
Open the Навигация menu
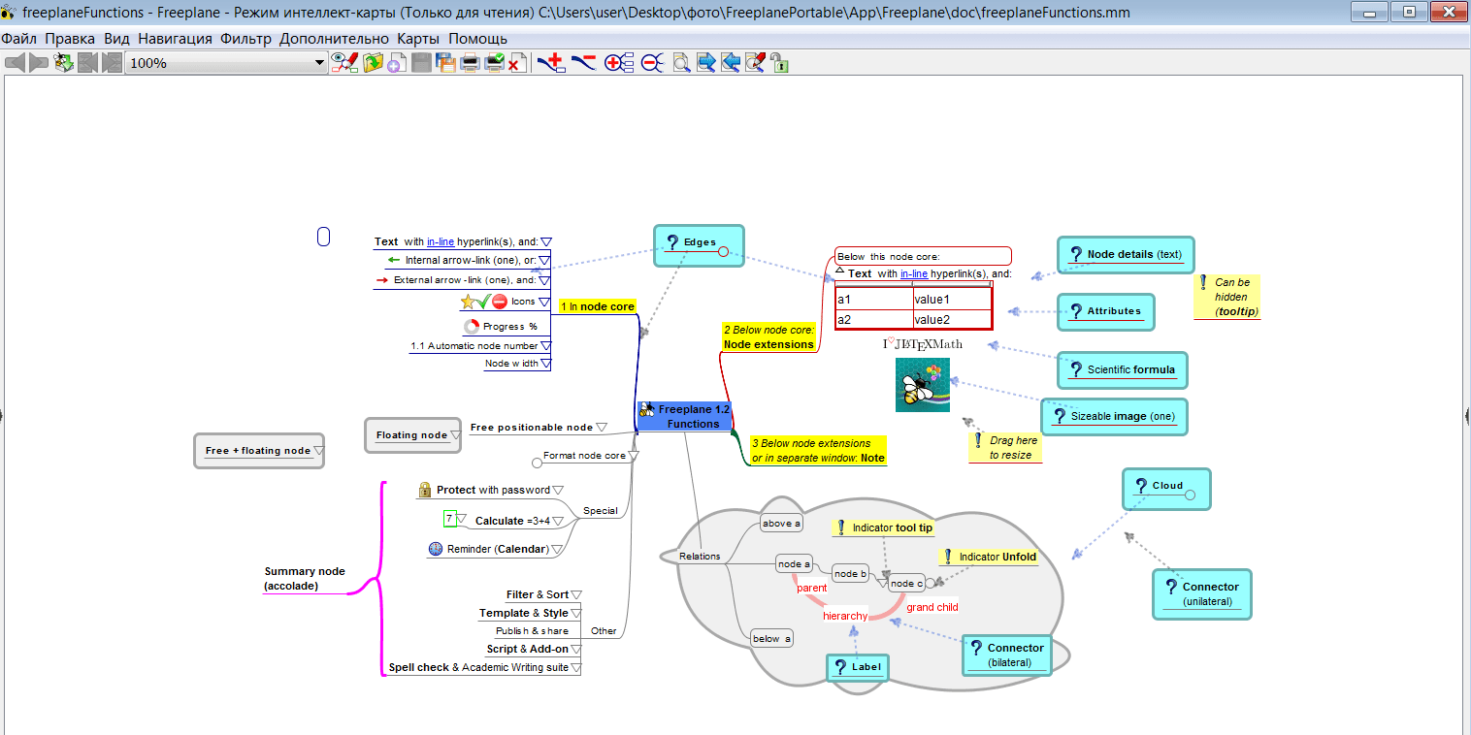pyautogui.click(x=175, y=39)
